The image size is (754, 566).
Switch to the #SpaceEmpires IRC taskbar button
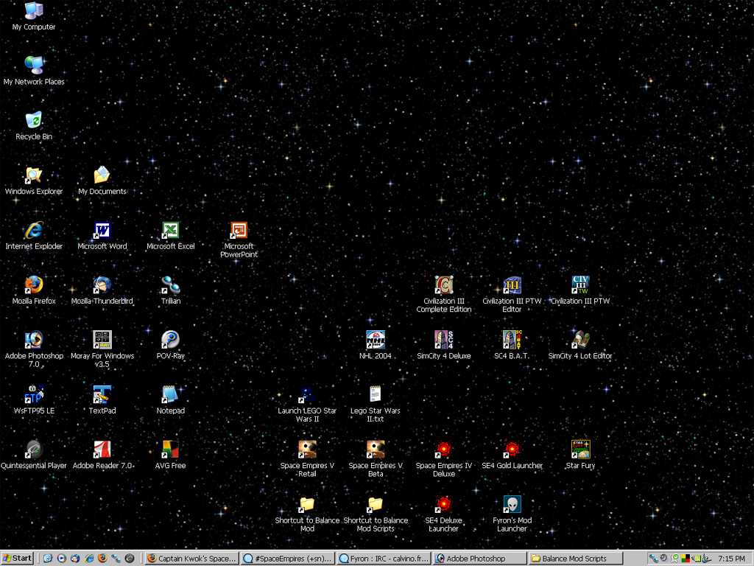[x=289, y=559]
